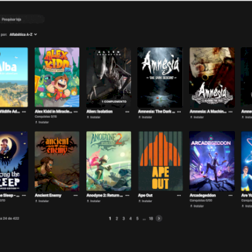This screenshot has width=252, height=252.
Task: Click Instalar under Anodyne 2
Action: tap(94, 201)
